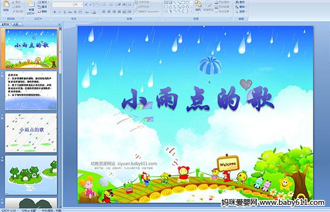Toggle Bold text formatting
This screenshot has height=212, width=330.
click(x=54, y=12)
